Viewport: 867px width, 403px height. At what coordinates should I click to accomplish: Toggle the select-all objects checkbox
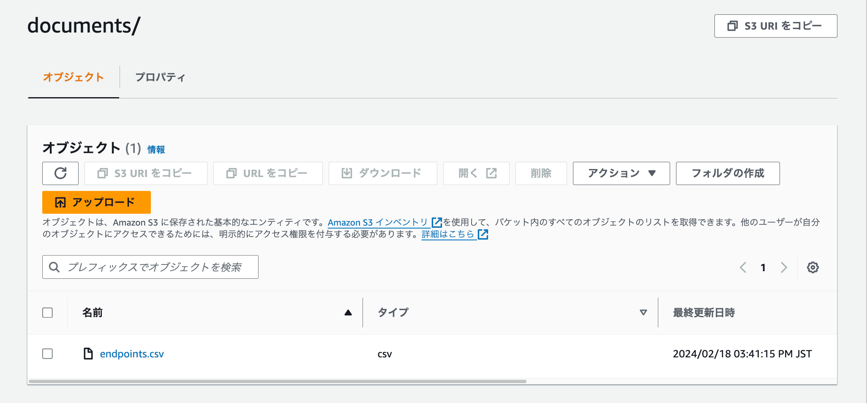(48, 313)
